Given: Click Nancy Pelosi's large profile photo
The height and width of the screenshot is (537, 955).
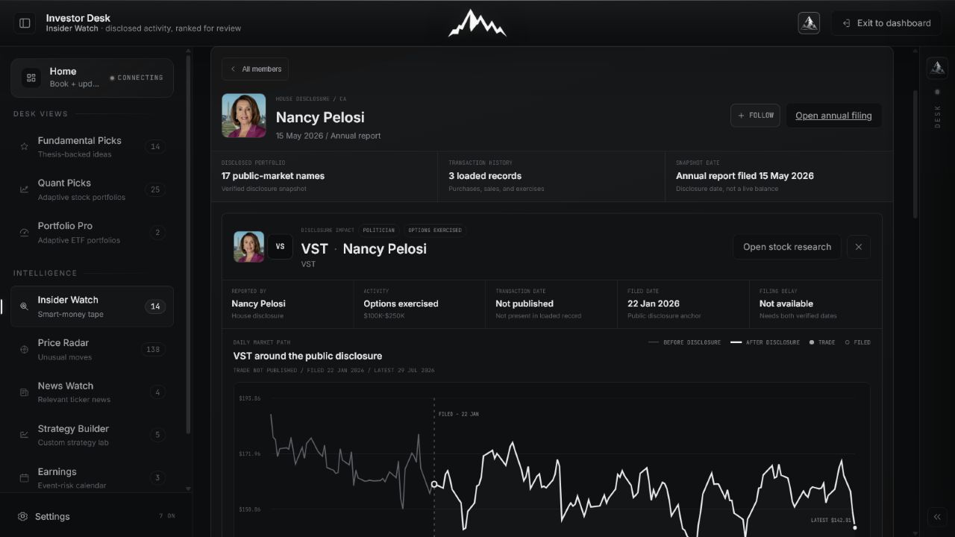Looking at the screenshot, I should 243,116.
